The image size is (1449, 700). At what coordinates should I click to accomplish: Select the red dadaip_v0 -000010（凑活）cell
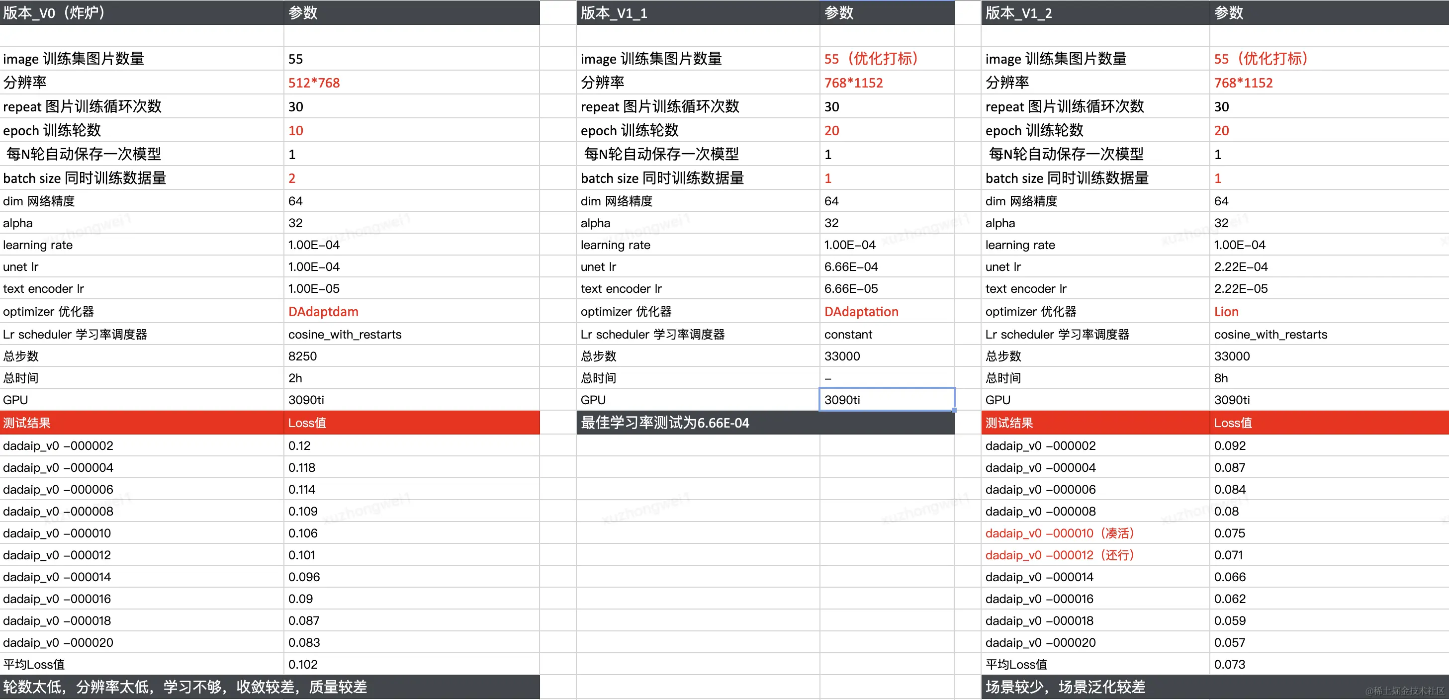point(1059,533)
